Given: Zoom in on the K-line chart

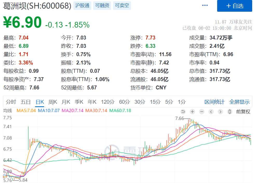Looking at the screenshot, I should pos(192,112).
